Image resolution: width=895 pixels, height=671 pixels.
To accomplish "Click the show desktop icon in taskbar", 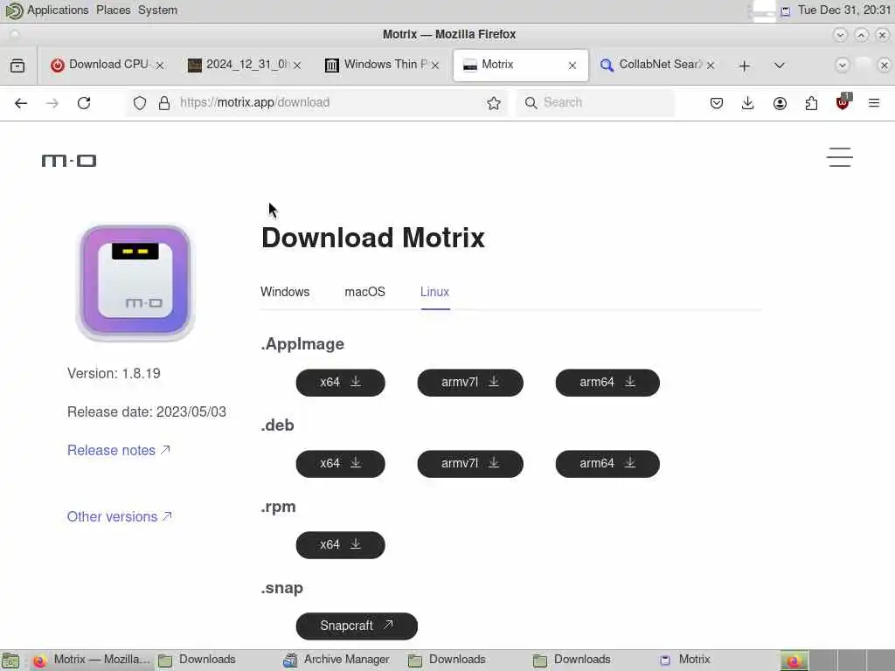I will pos(10,661).
